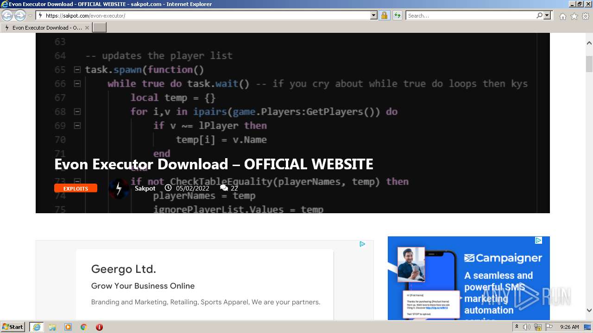Refresh the page with the green arrows icon
The image size is (593, 333).
pyautogui.click(x=397, y=16)
